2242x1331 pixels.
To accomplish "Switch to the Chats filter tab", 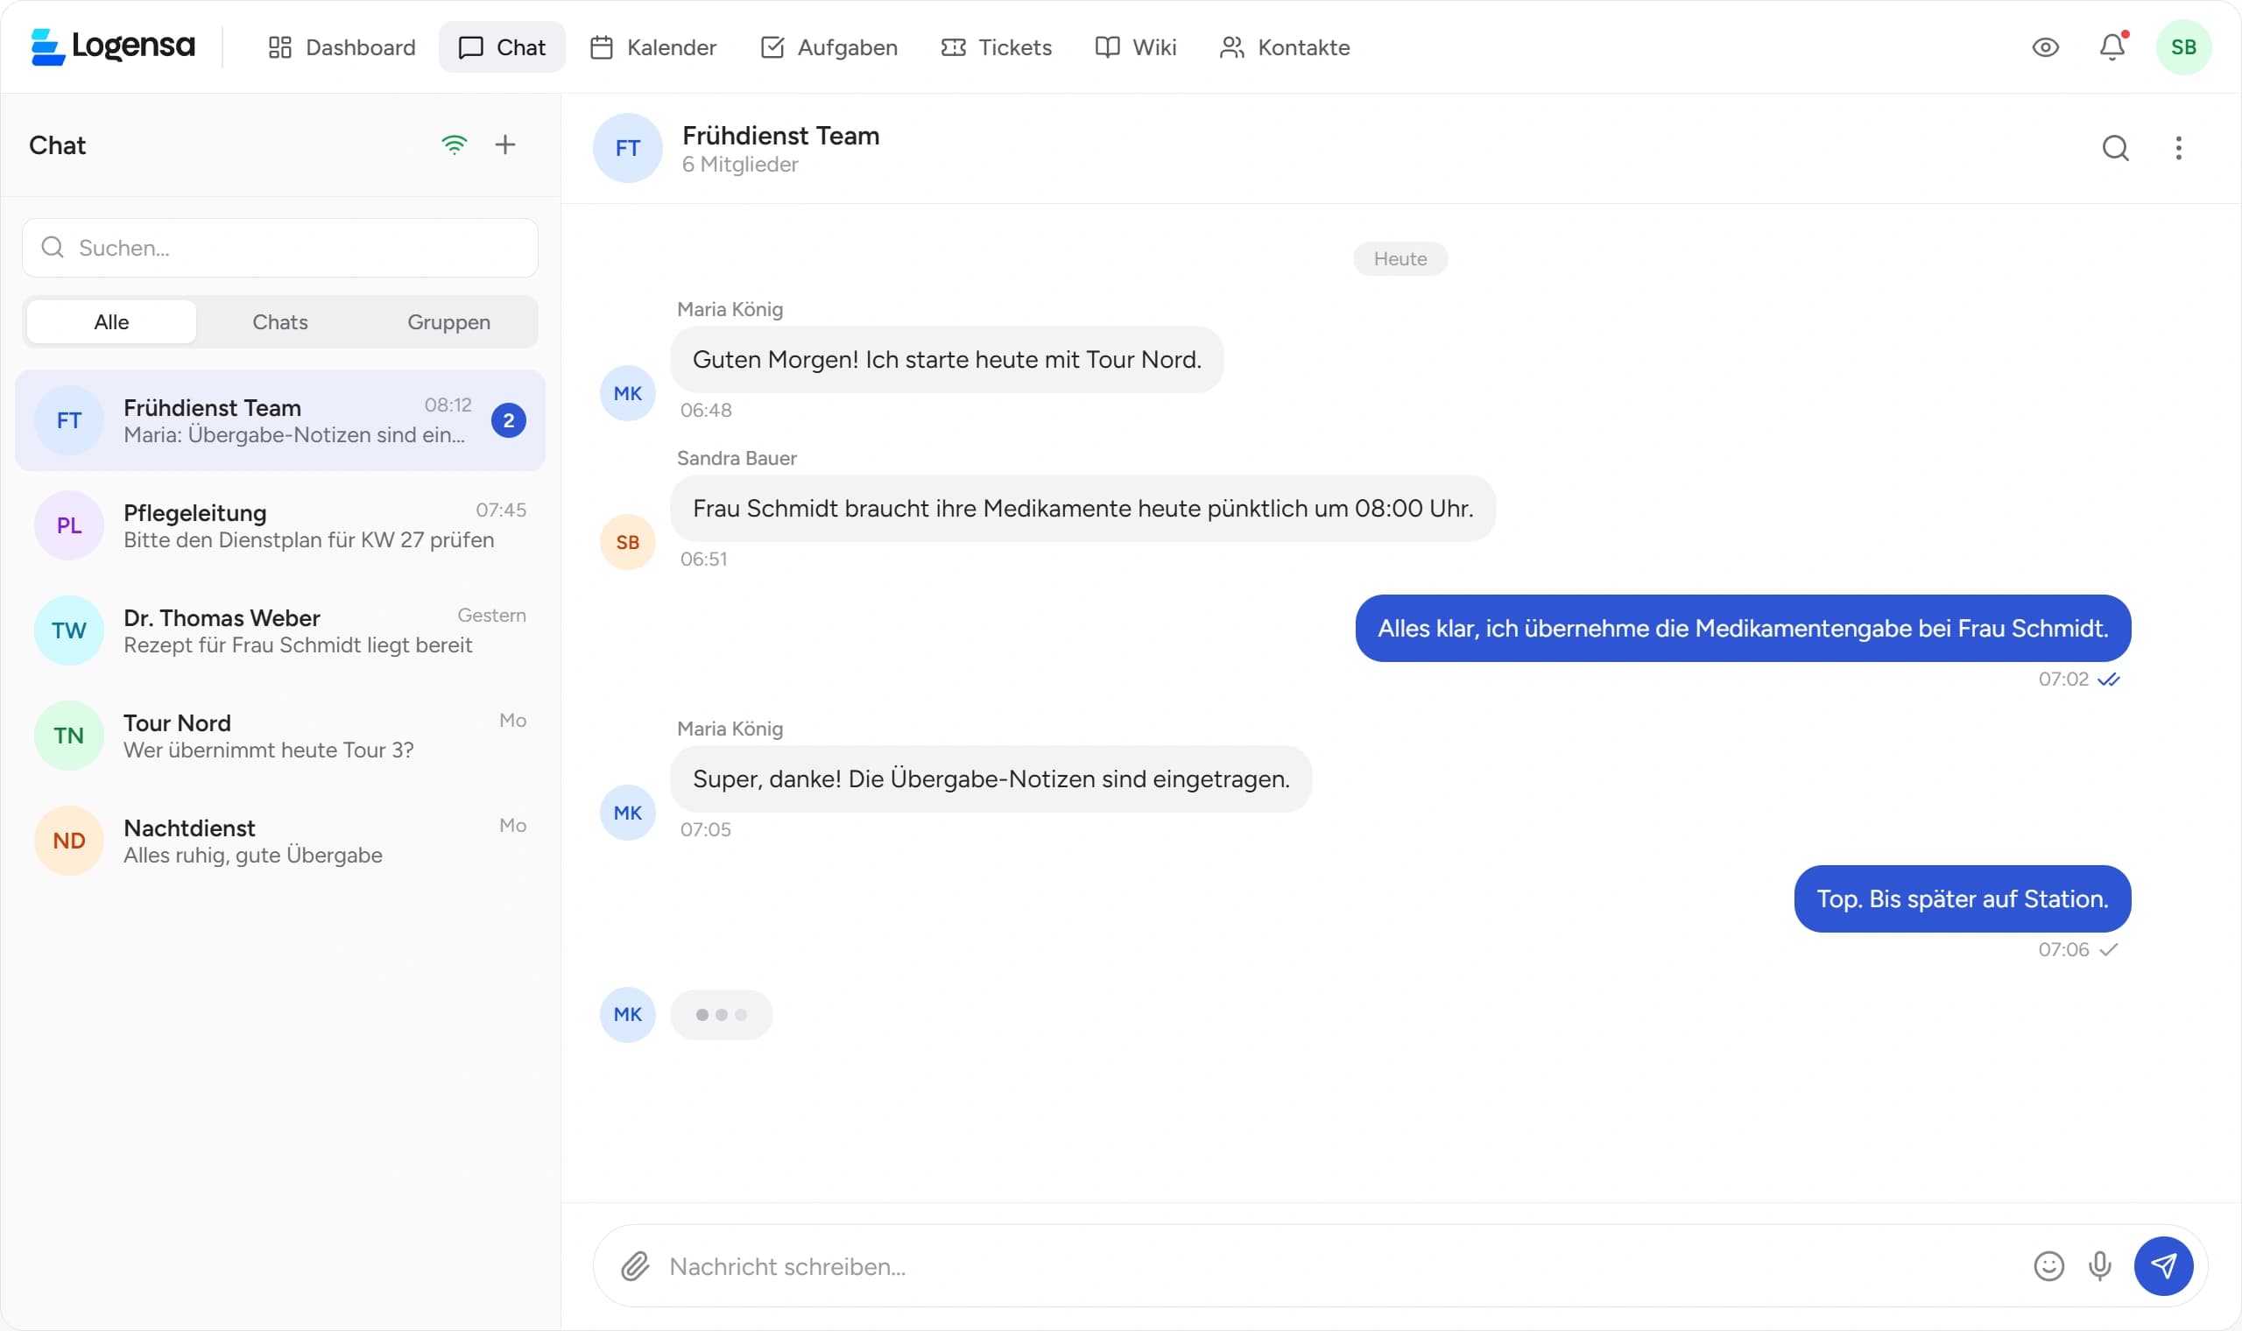I will pyautogui.click(x=279, y=322).
